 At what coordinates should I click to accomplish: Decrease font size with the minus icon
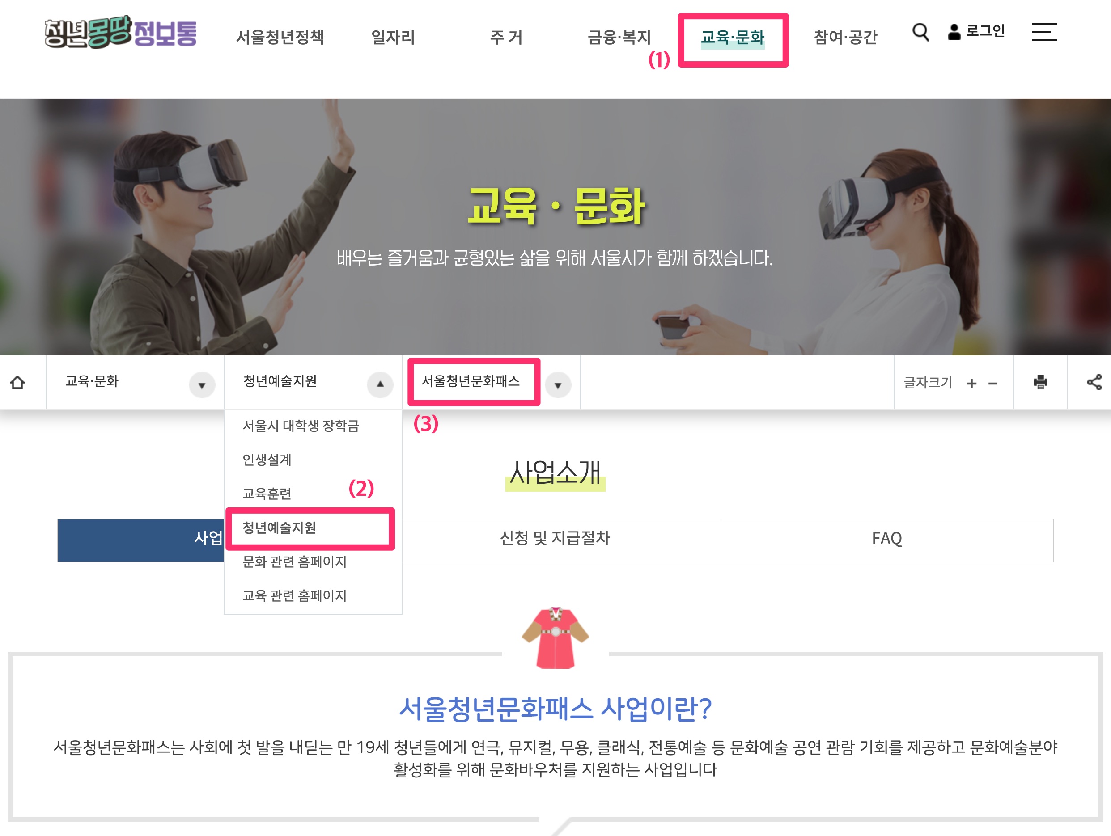993,383
